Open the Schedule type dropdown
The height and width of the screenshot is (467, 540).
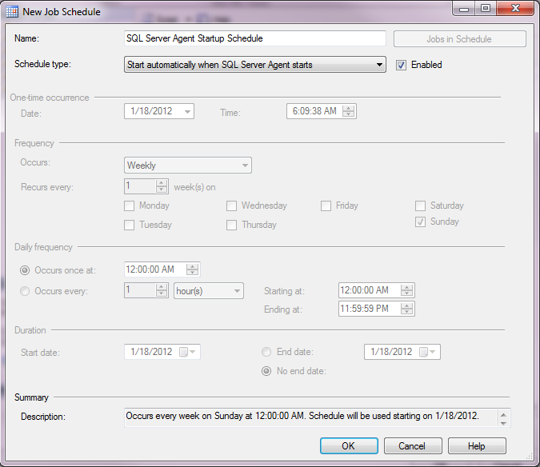click(255, 65)
